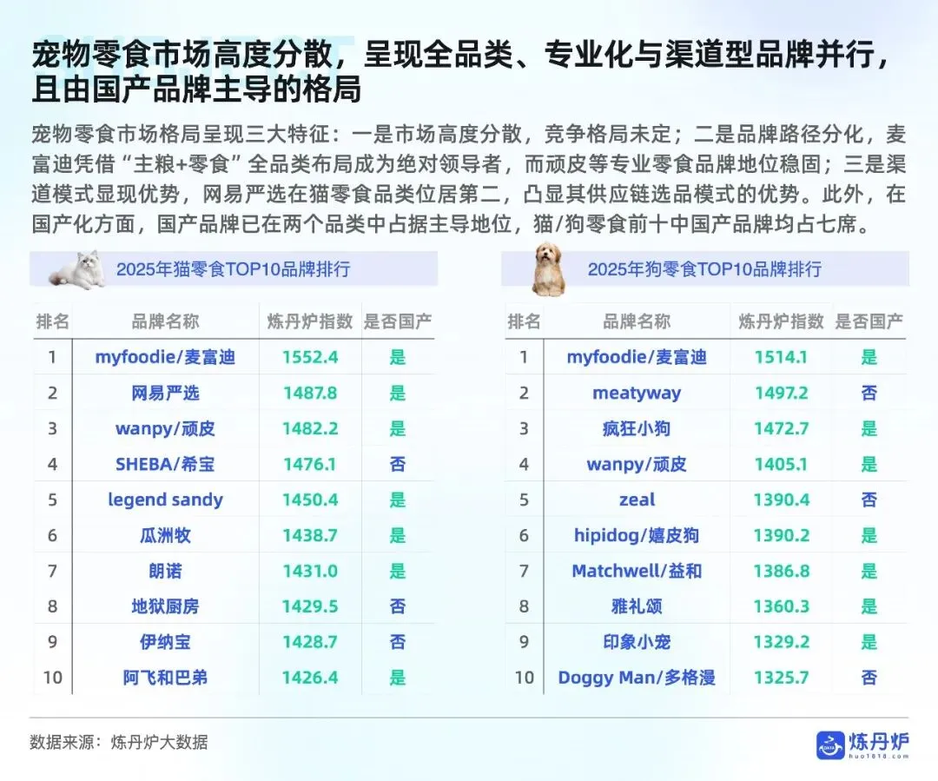Click hipidog/嬉皮狗 brand name
The width and height of the screenshot is (938, 781).
pyautogui.click(x=637, y=536)
